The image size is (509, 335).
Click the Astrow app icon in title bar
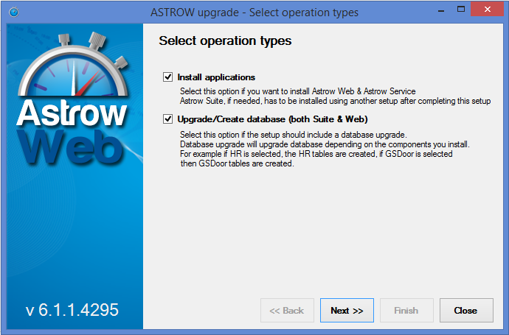[15, 13]
